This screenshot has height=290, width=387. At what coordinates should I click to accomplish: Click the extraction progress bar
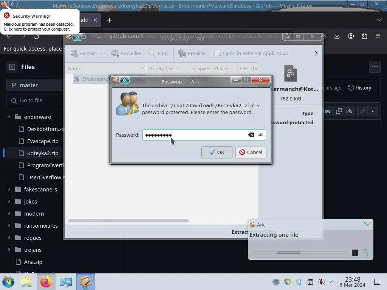tap(299, 253)
